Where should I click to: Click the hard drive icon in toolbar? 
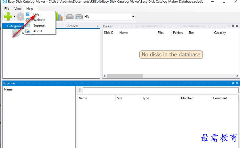click(70, 17)
